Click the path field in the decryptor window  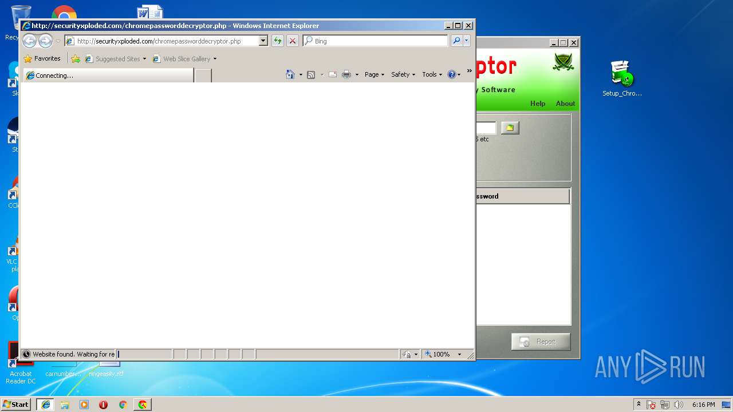coord(486,128)
